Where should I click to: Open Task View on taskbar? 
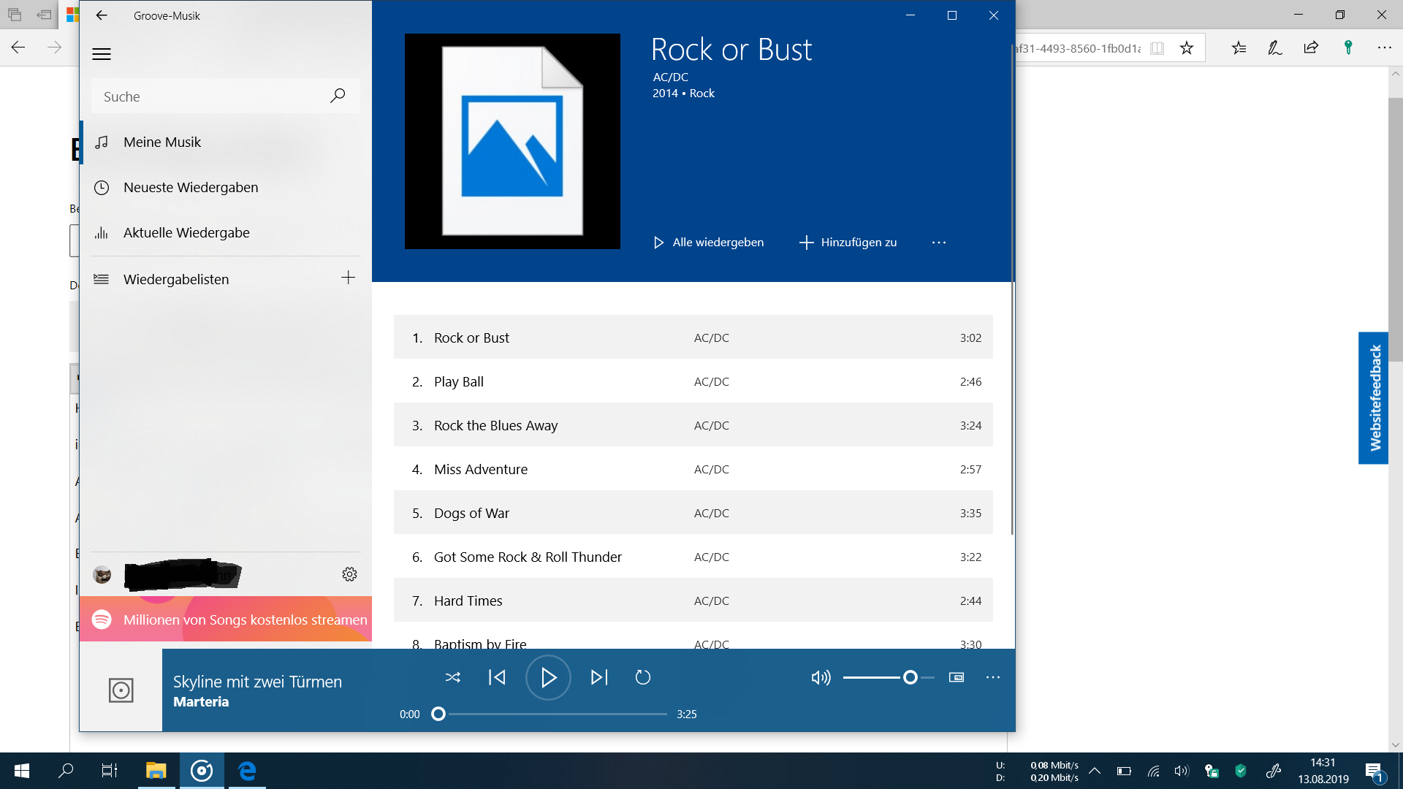coord(110,771)
